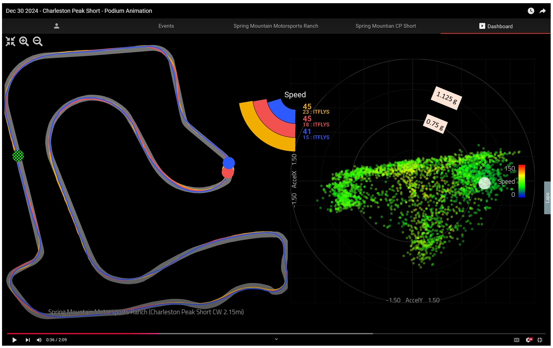
Task: Expand the chevron below the progress bar
Action: pos(276,339)
